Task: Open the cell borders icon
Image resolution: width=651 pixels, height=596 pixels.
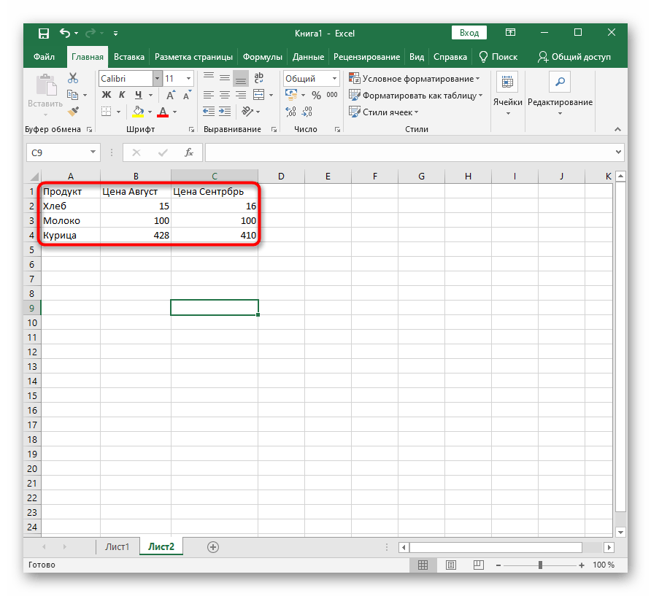Action: pos(107,112)
